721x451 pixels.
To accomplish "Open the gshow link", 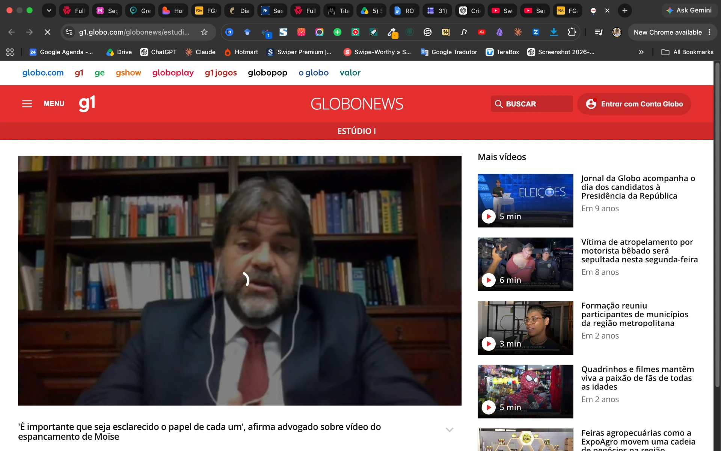I will coord(128,73).
